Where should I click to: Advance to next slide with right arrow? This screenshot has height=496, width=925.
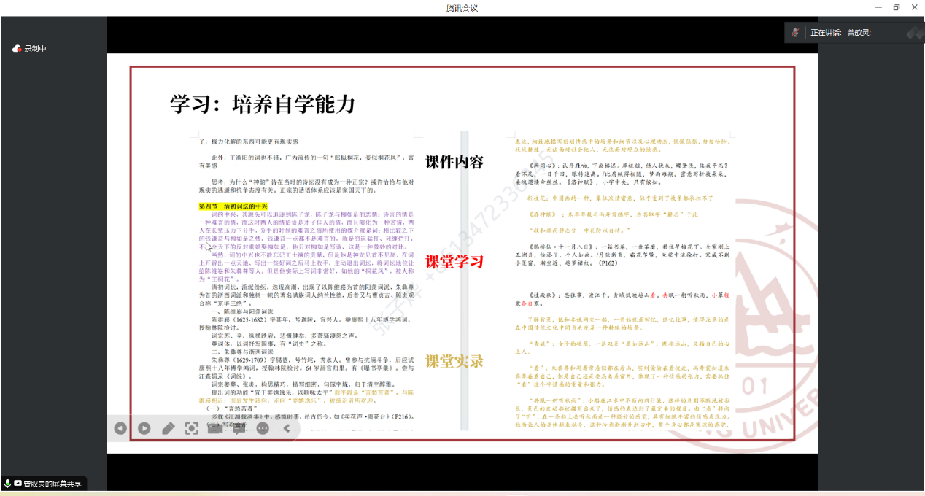tap(144, 429)
